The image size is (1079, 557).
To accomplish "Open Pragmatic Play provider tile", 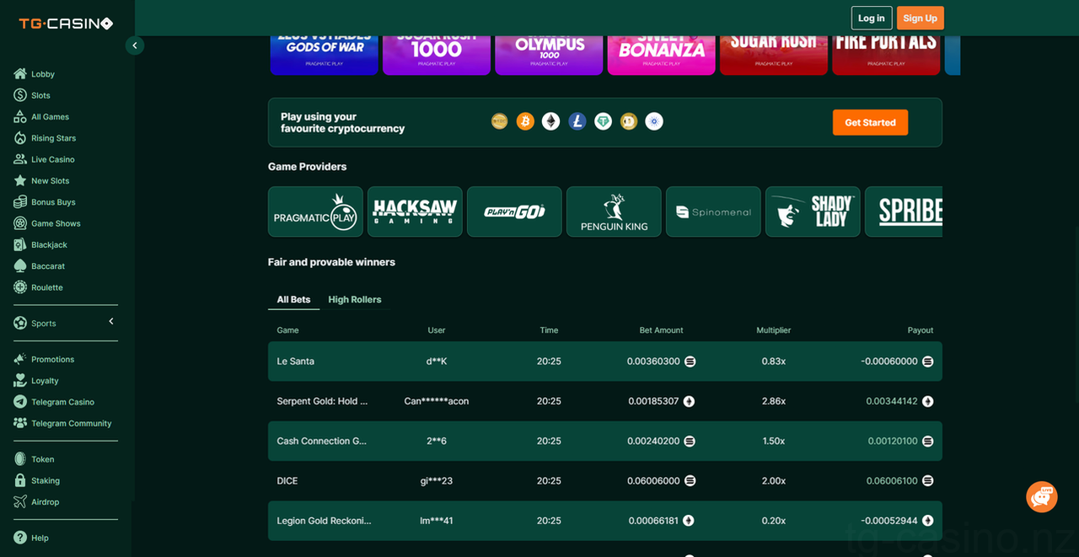I will click(x=315, y=212).
